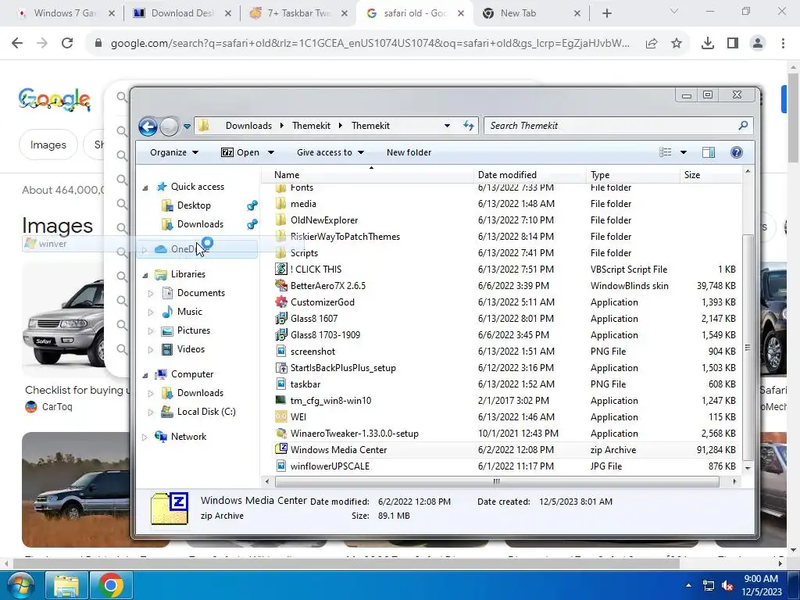Select the Videos library

pyautogui.click(x=191, y=349)
